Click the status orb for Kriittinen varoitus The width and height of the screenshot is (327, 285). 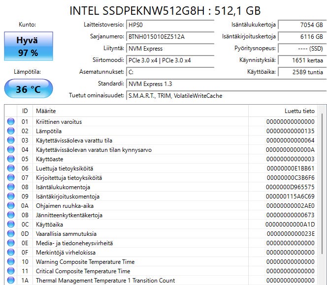click(11, 121)
